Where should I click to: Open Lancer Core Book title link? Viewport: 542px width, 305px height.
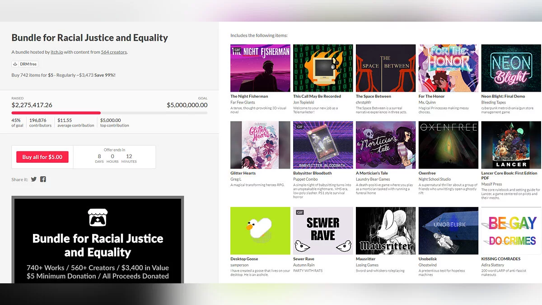click(x=509, y=176)
